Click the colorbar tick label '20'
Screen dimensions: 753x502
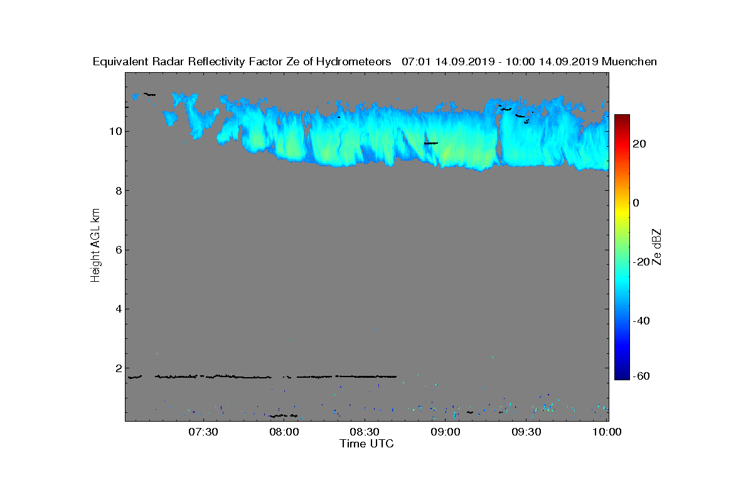pos(640,144)
